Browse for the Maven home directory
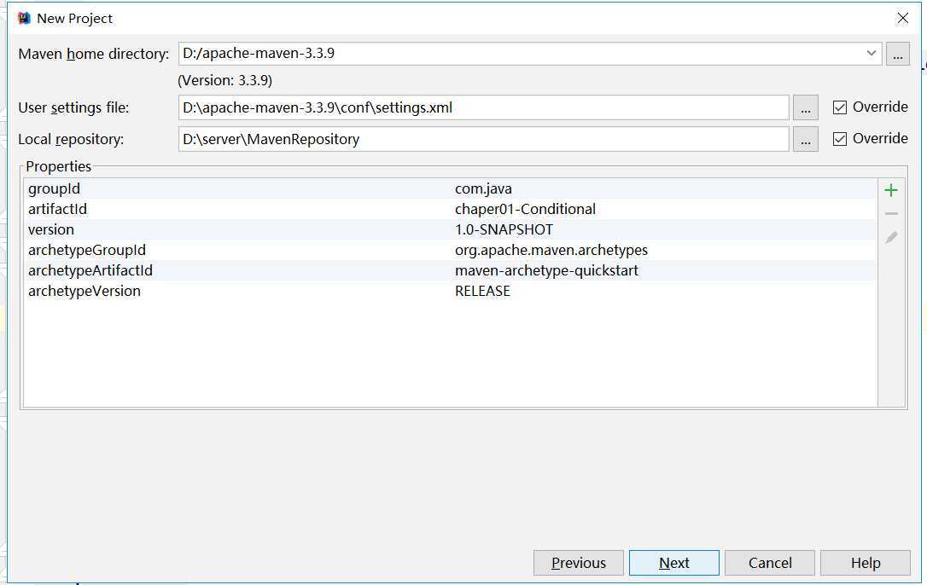 tap(897, 55)
